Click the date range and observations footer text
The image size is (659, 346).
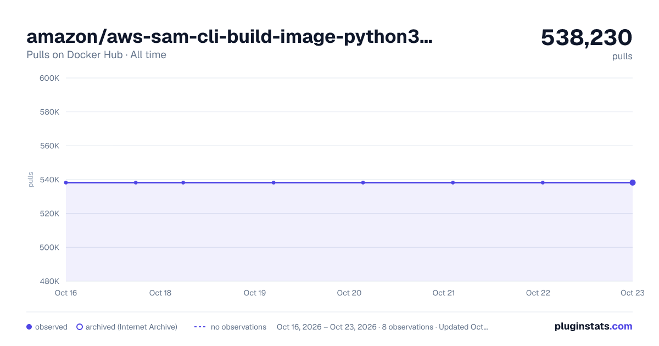tap(382, 327)
